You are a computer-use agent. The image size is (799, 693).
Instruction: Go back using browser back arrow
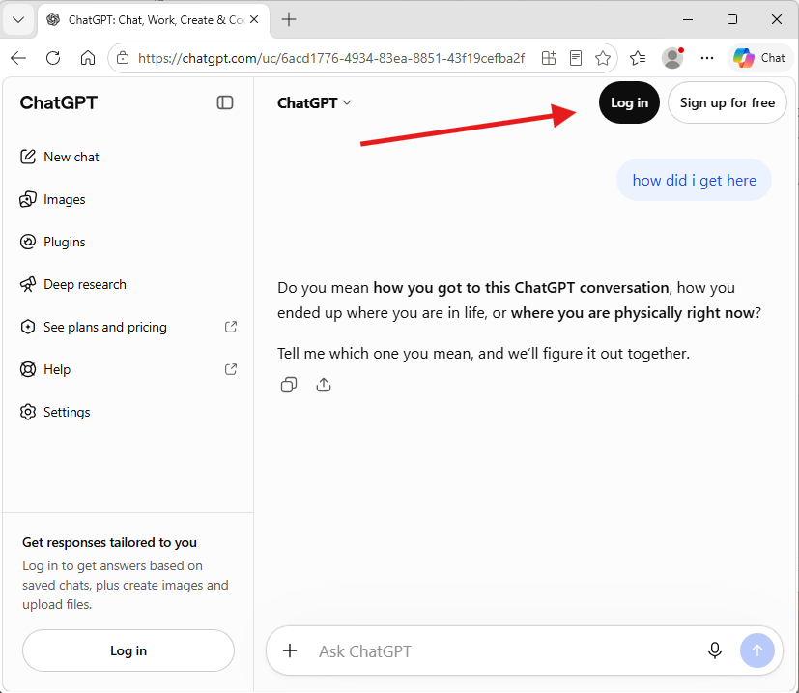[18, 58]
